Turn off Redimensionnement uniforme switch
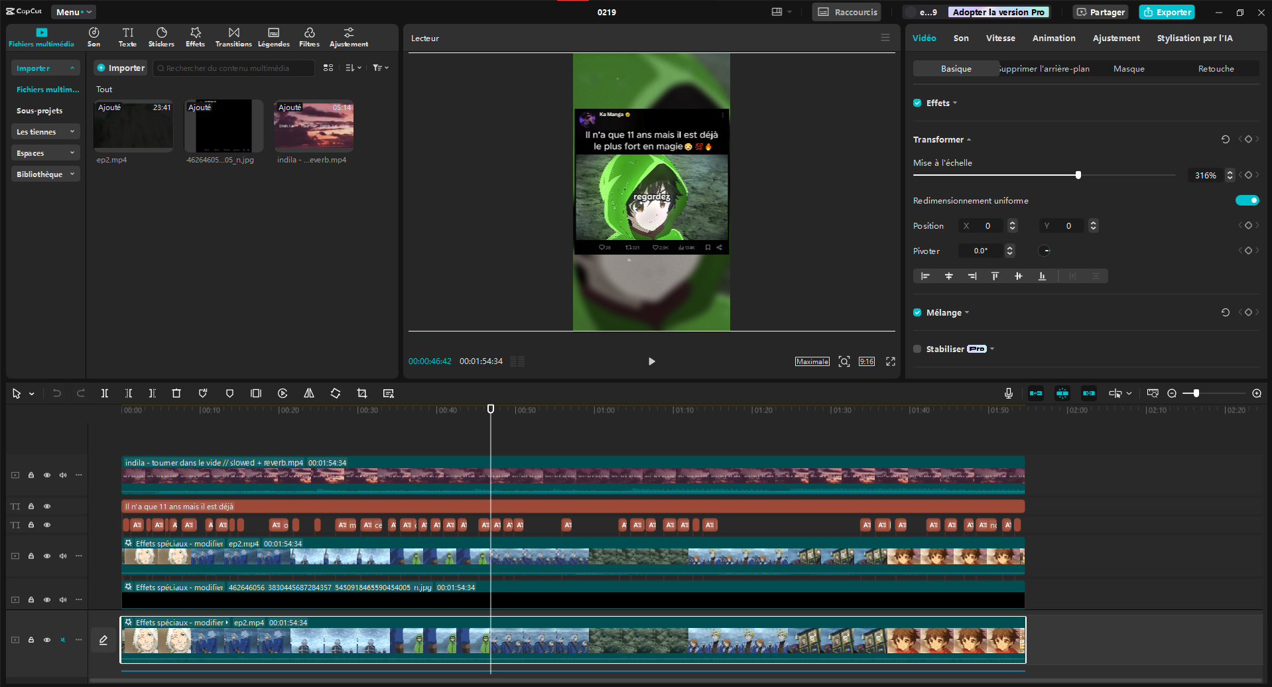This screenshot has width=1272, height=687. pos(1247,200)
